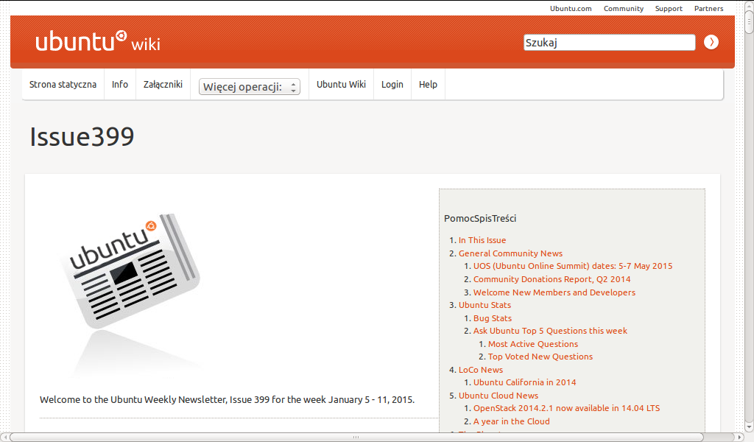Go to Ubuntu Wiki in the navigation bar
Viewport: 754px width, 442px height.
coord(341,85)
